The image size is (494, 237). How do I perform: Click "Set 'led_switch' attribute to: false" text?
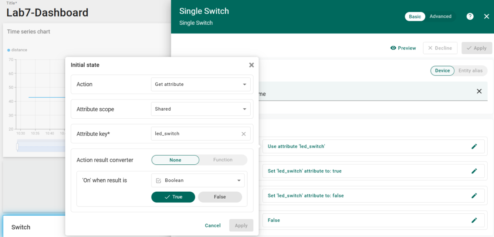pos(306,196)
